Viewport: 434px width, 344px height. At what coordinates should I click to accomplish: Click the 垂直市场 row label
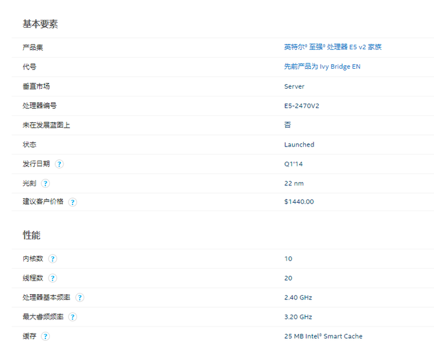(36, 86)
